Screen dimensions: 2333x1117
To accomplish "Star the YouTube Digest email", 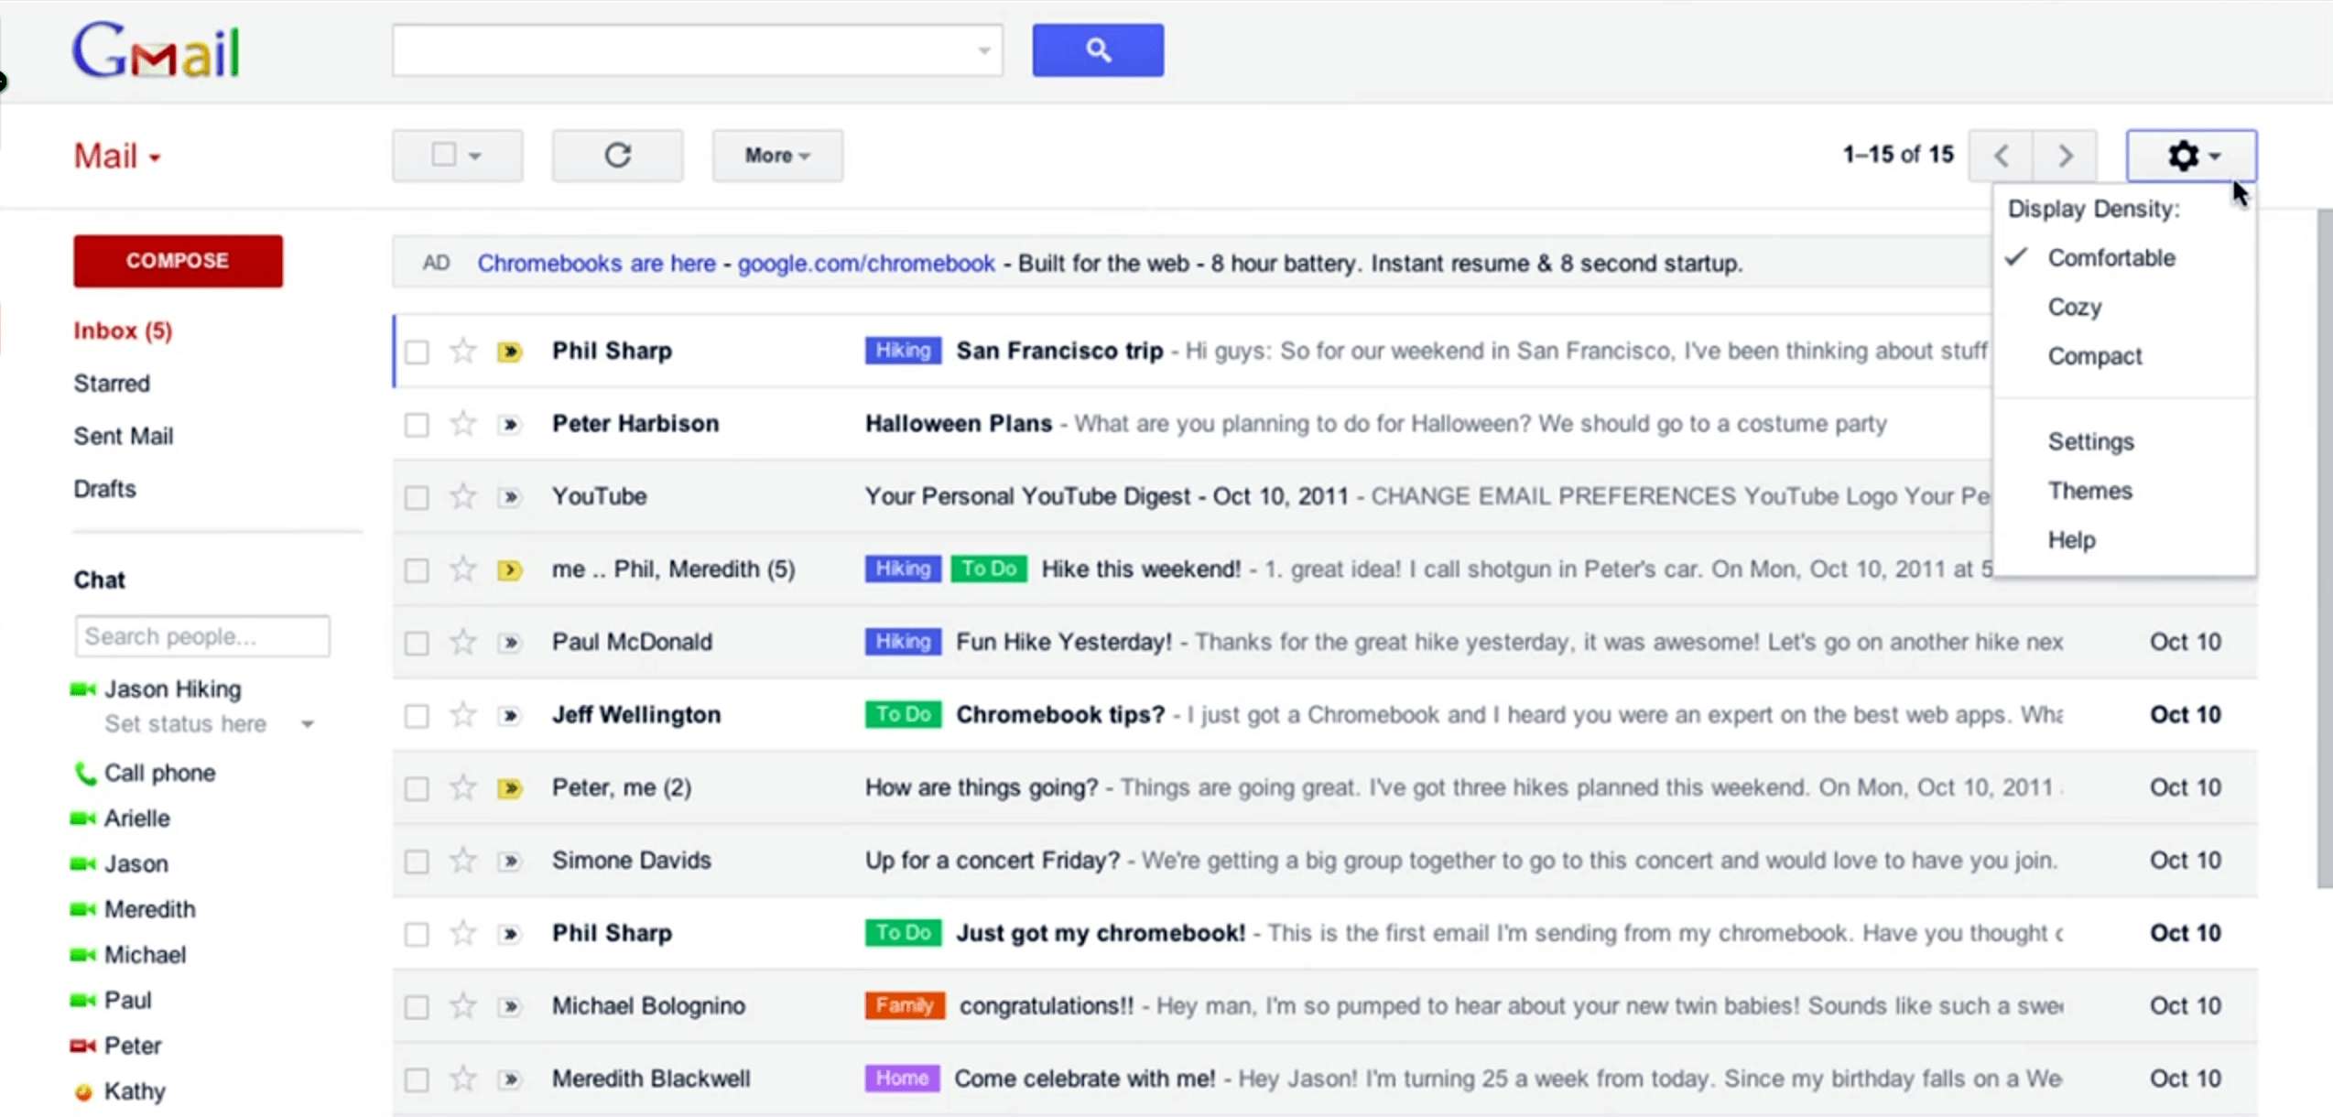I will tap(463, 496).
